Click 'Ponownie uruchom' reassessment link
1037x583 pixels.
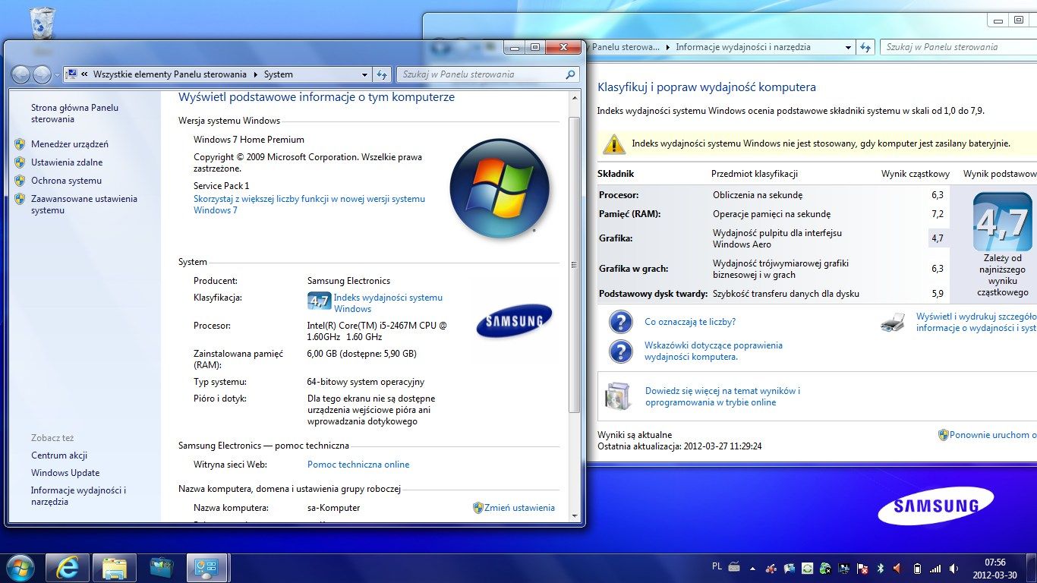(x=993, y=435)
